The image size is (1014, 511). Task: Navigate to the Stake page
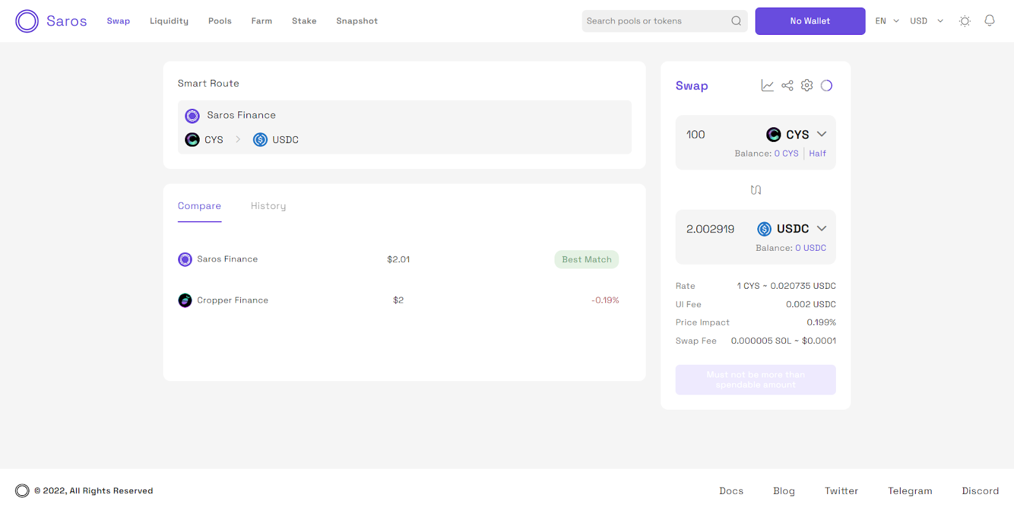(x=304, y=21)
